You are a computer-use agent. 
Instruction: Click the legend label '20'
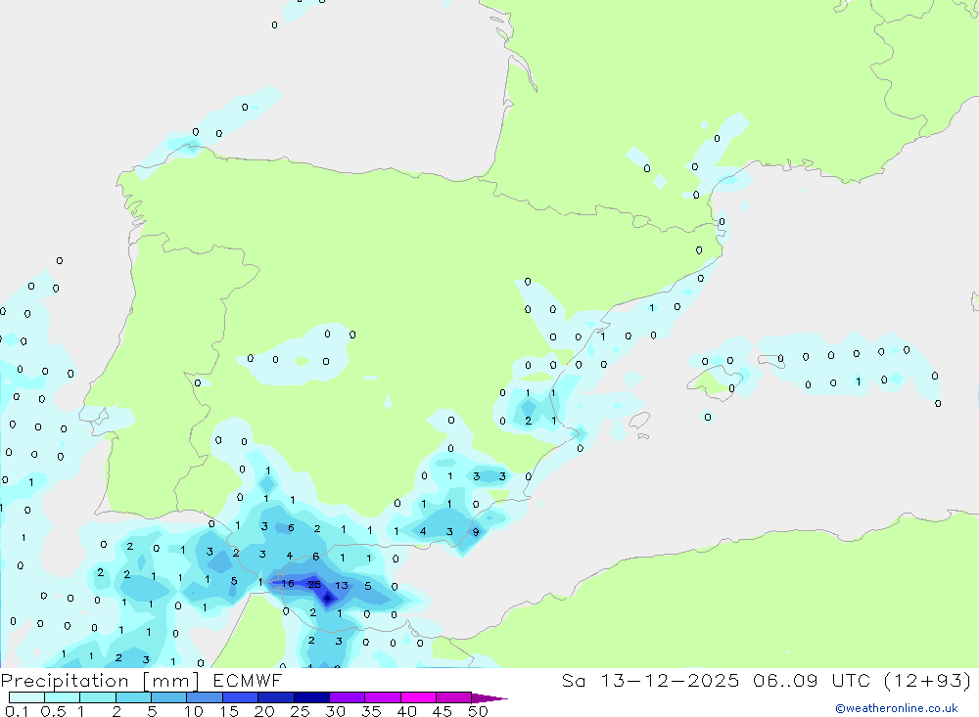tap(264, 711)
